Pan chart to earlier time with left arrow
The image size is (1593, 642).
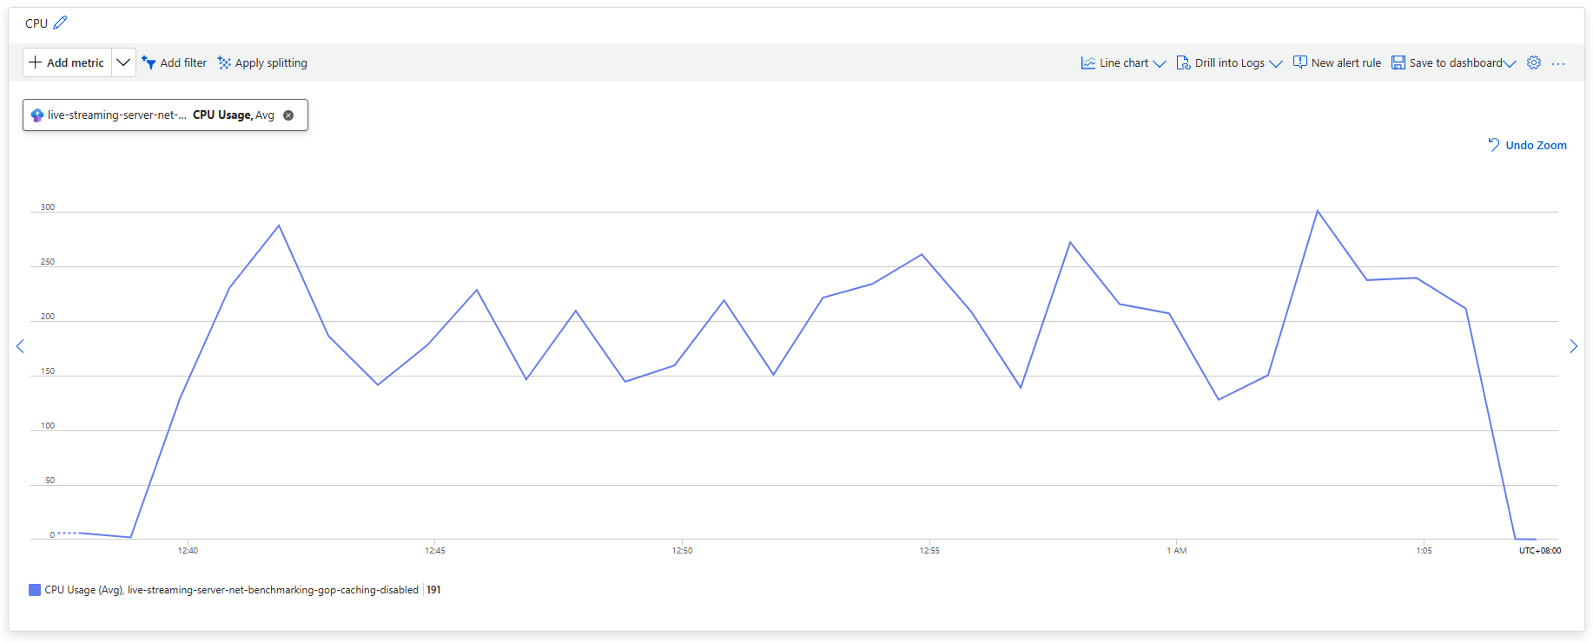20,346
